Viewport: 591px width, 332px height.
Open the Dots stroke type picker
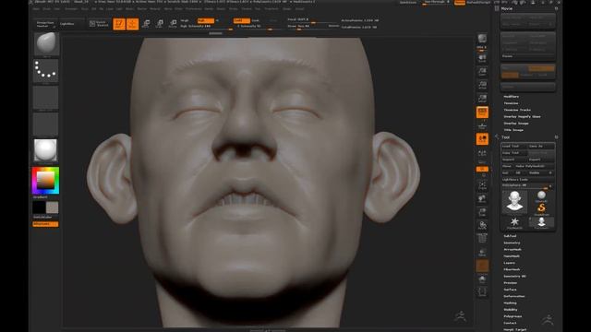point(45,71)
